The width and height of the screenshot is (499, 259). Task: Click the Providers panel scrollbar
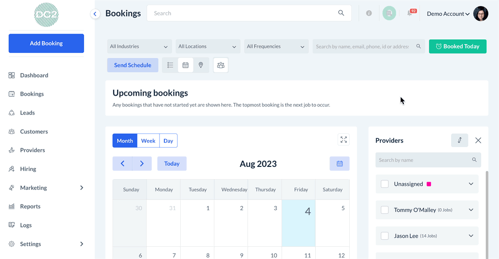pyautogui.click(x=487, y=215)
